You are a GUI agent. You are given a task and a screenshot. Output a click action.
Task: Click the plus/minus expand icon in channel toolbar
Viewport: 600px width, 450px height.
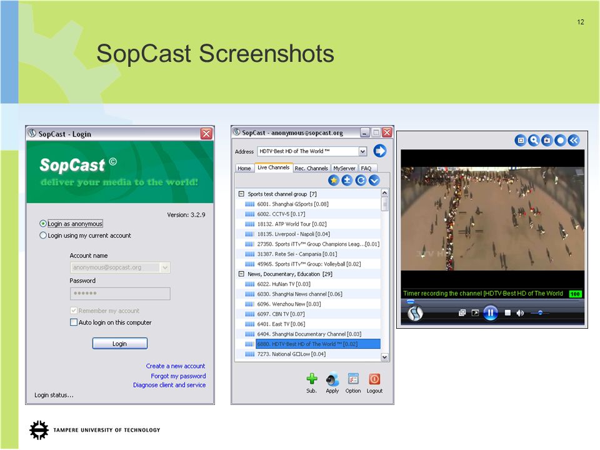pos(347,180)
